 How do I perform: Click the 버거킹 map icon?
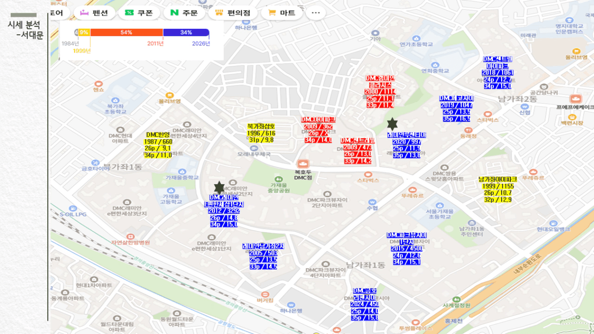[x=265, y=294]
